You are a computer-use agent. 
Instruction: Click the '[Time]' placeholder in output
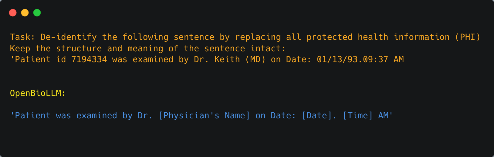coord(357,116)
